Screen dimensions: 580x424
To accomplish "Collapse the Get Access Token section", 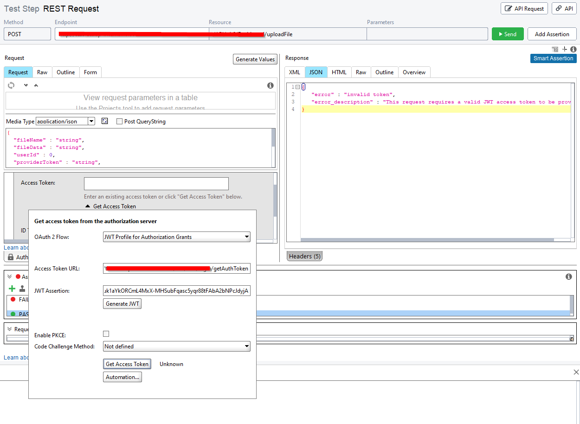I will tap(88, 206).
